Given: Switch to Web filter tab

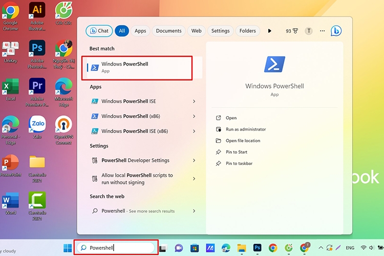Looking at the screenshot, I should tap(197, 31).
